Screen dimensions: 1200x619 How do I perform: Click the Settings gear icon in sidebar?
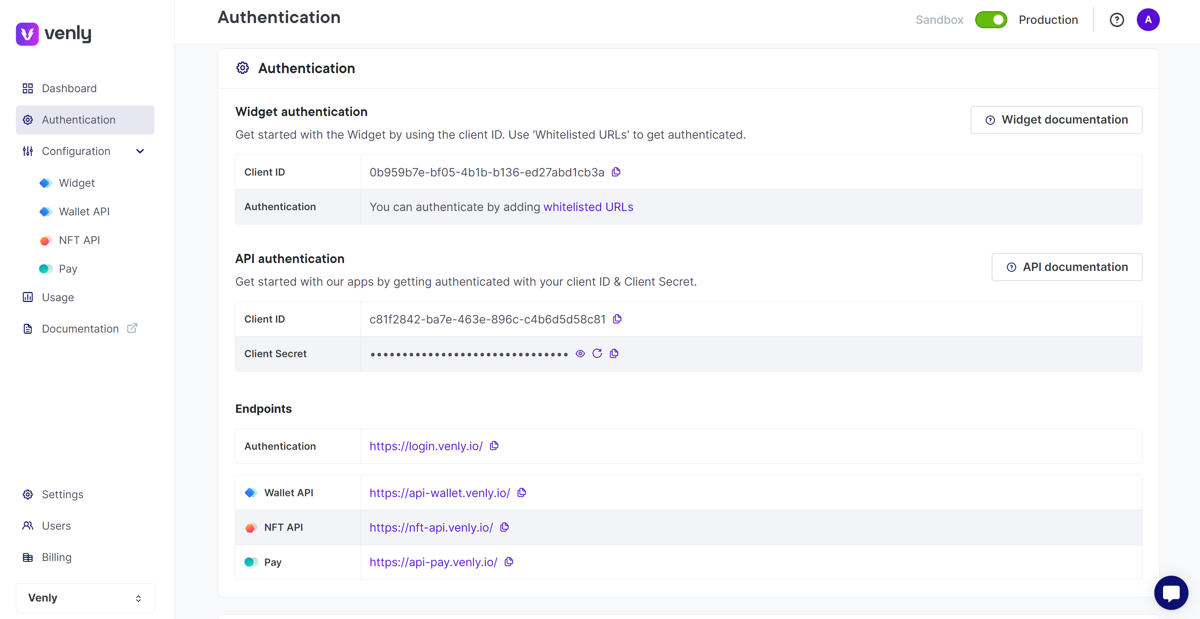(28, 494)
